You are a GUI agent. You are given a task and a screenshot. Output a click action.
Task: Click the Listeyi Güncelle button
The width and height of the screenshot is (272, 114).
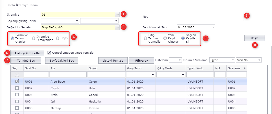pyautogui.click(x=27, y=53)
